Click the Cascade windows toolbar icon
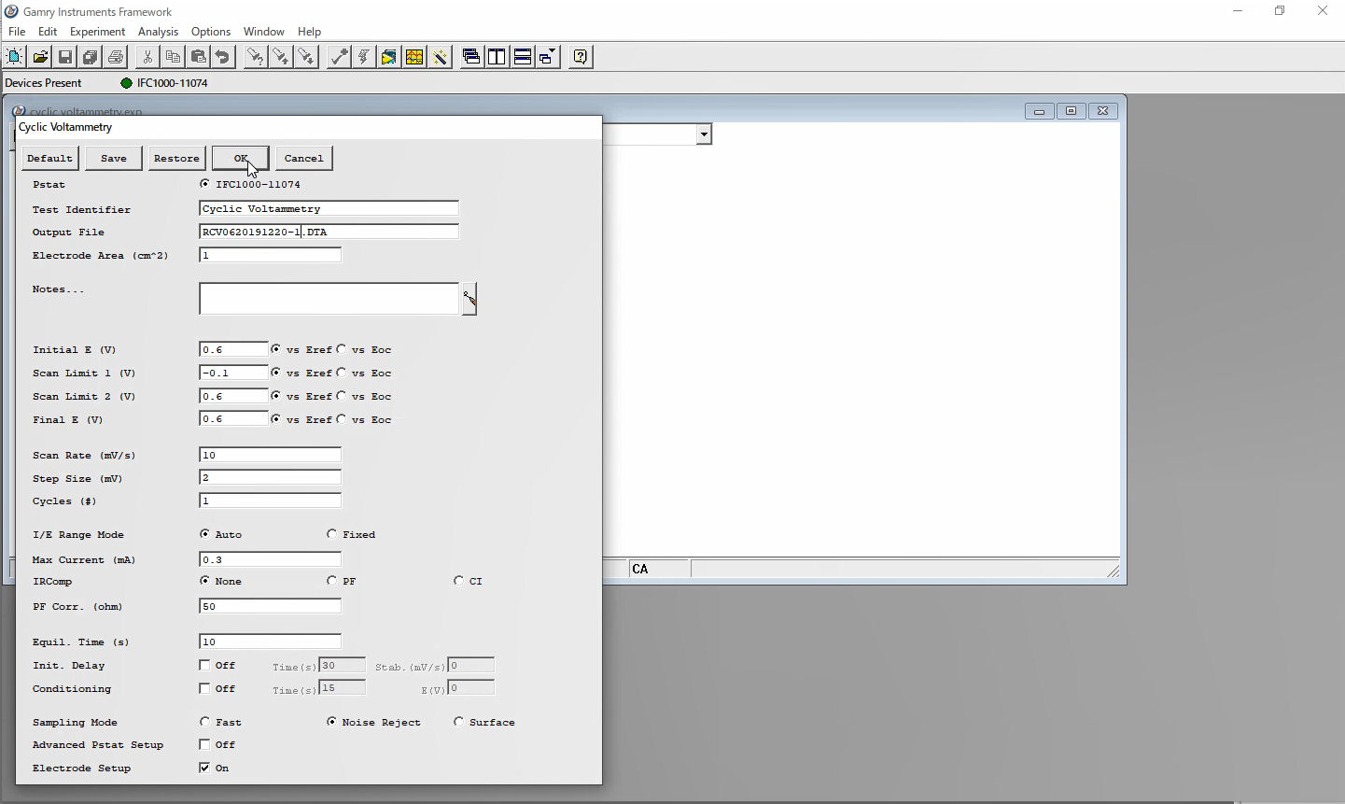The image size is (1345, 804). click(x=471, y=57)
